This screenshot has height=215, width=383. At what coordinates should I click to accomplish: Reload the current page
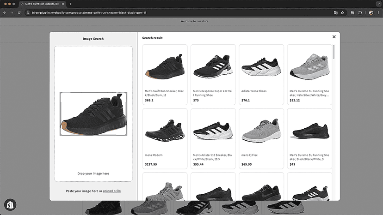[19, 12]
